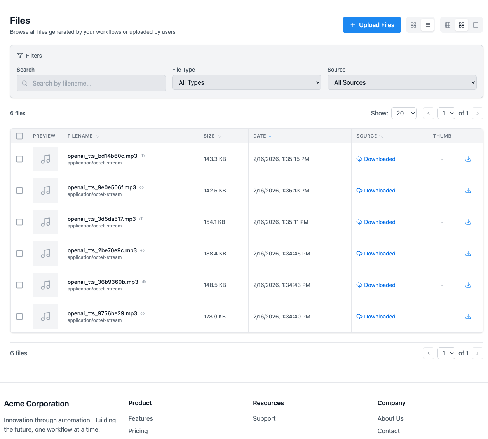Expand the All Sources dropdown

click(402, 82)
